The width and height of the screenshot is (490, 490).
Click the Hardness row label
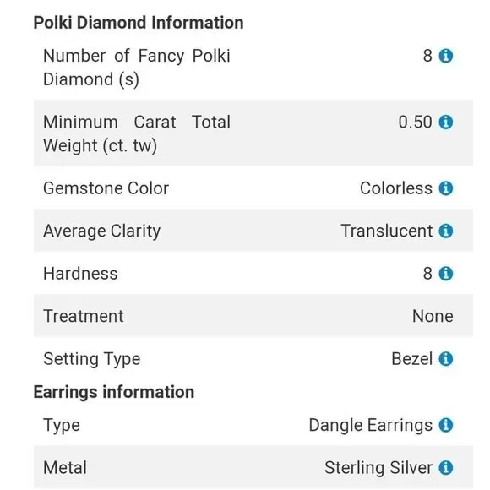[80, 274]
